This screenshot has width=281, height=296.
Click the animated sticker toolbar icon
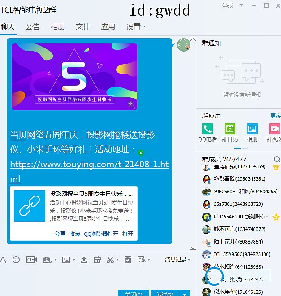tap(48, 260)
